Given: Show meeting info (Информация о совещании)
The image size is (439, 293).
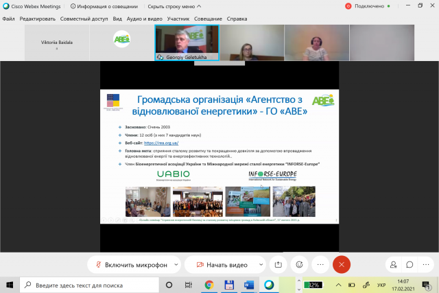Looking at the screenshot, I should pos(104,6).
